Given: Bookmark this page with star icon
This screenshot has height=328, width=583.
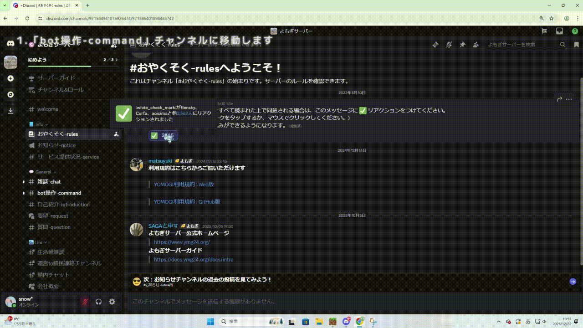Looking at the screenshot, I should pos(552,18).
